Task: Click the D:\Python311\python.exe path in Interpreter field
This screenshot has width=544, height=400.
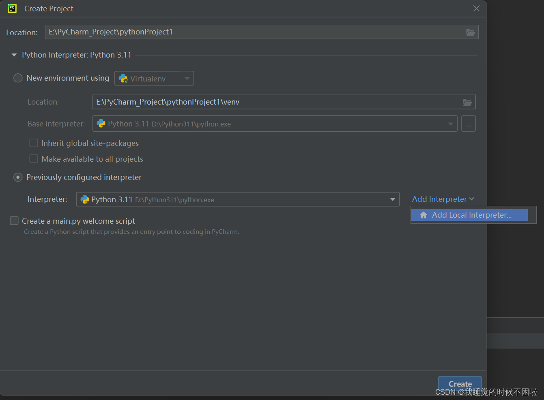Action: pyautogui.click(x=174, y=200)
